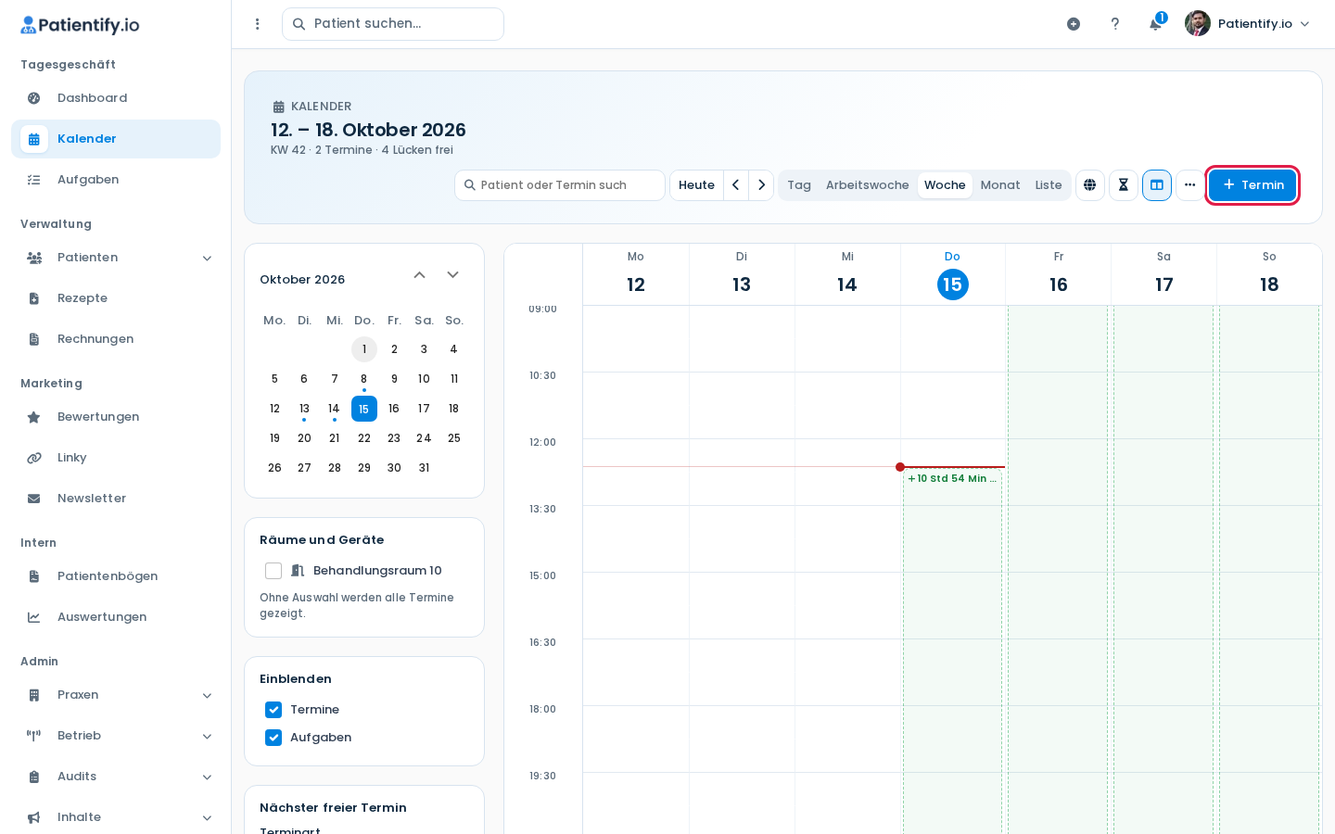Open Linky in sidebar
The image size is (1335, 834).
tap(116, 458)
